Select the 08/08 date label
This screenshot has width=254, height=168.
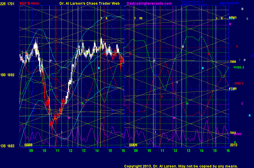(28, 145)
